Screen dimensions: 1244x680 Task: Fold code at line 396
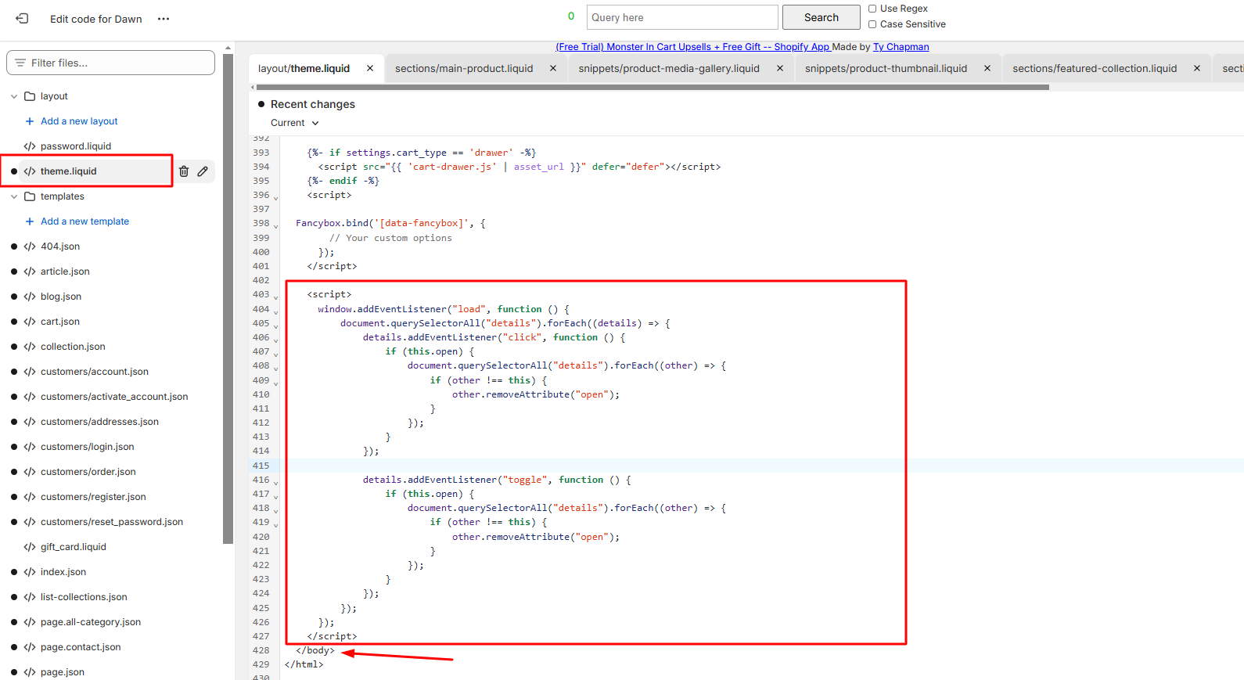pyautogui.click(x=275, y=197)
